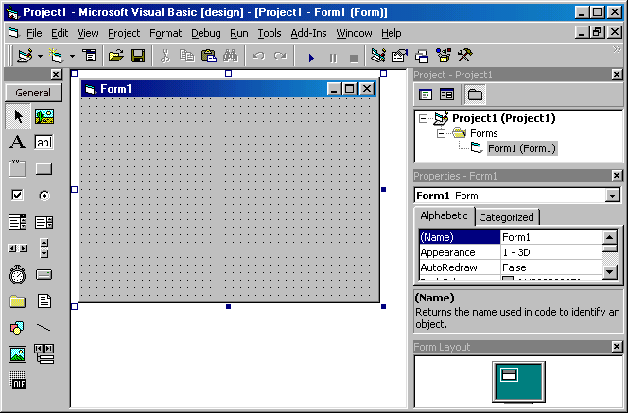
Task: Open the File menu
Action: pyautogui.click(x=34, y=33)
